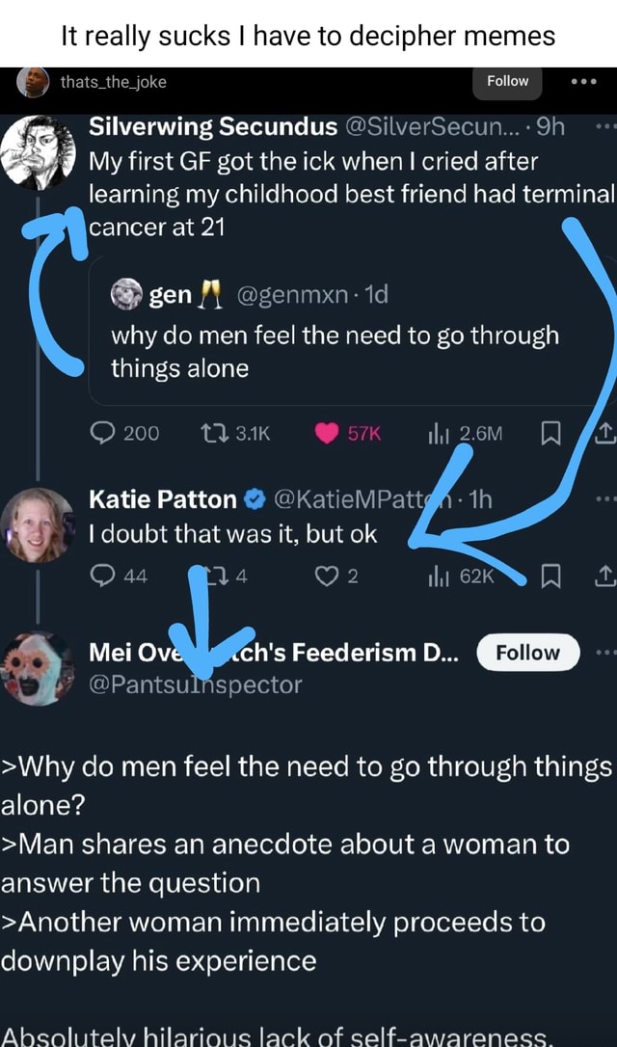The height and width of the screenshot is (1047, 617).
Task: Click the reply icon on Silverwing Secundus's tweet
Action: pyautogui.click(x=104, y=433)
